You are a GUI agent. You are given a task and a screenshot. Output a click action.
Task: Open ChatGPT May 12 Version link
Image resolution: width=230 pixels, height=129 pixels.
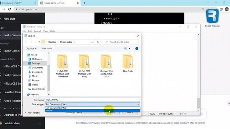(x=193, y=123)
